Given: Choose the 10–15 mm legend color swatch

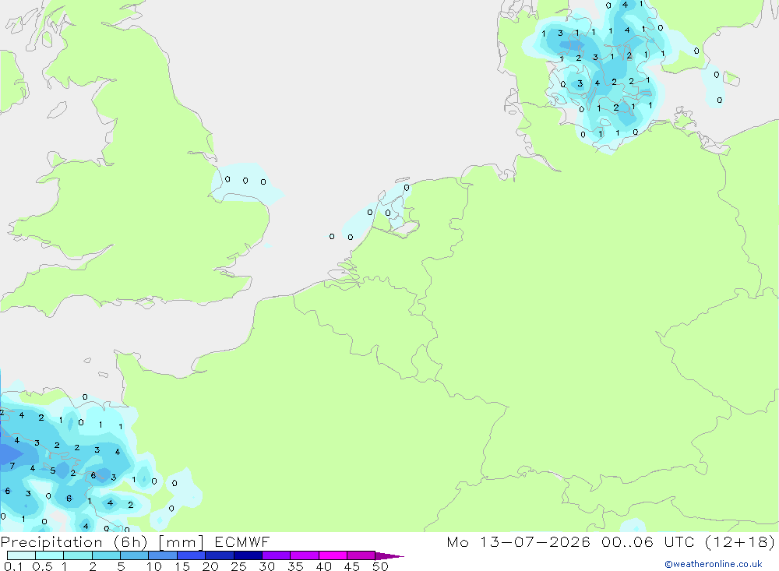Looking at the screenshot, I should [163, 555].
